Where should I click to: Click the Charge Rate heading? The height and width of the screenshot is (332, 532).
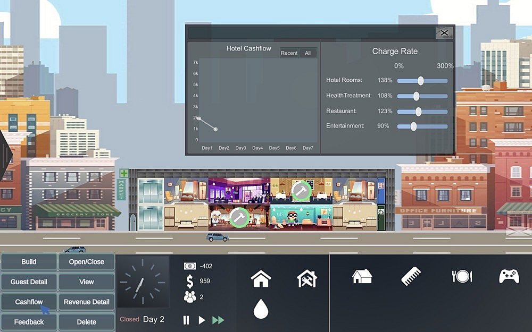tap(395, 51)
